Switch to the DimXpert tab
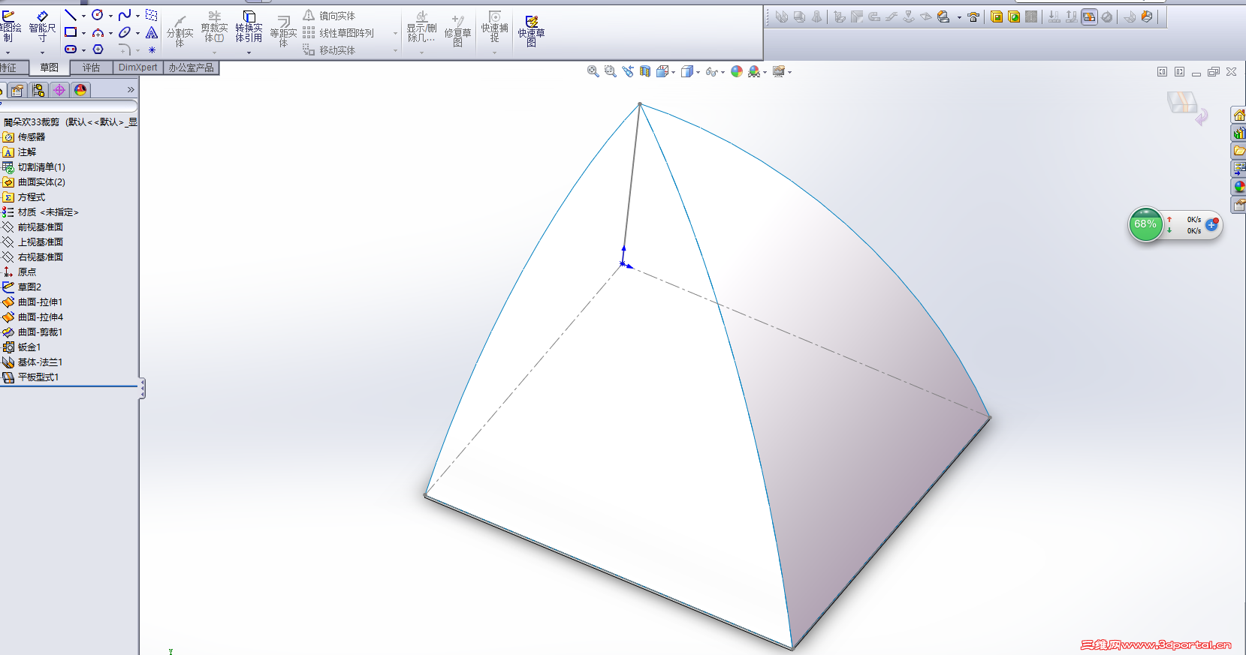 138,68
